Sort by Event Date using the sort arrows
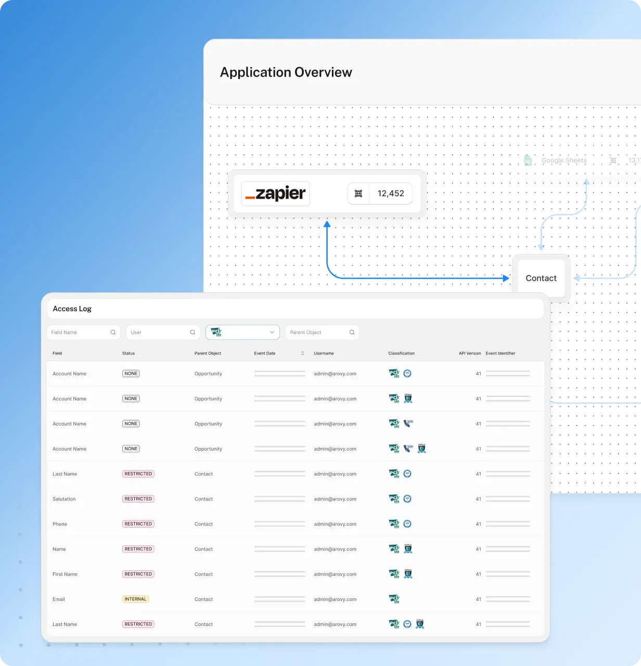This screenshot has width=641, height=666. [302, 353]
